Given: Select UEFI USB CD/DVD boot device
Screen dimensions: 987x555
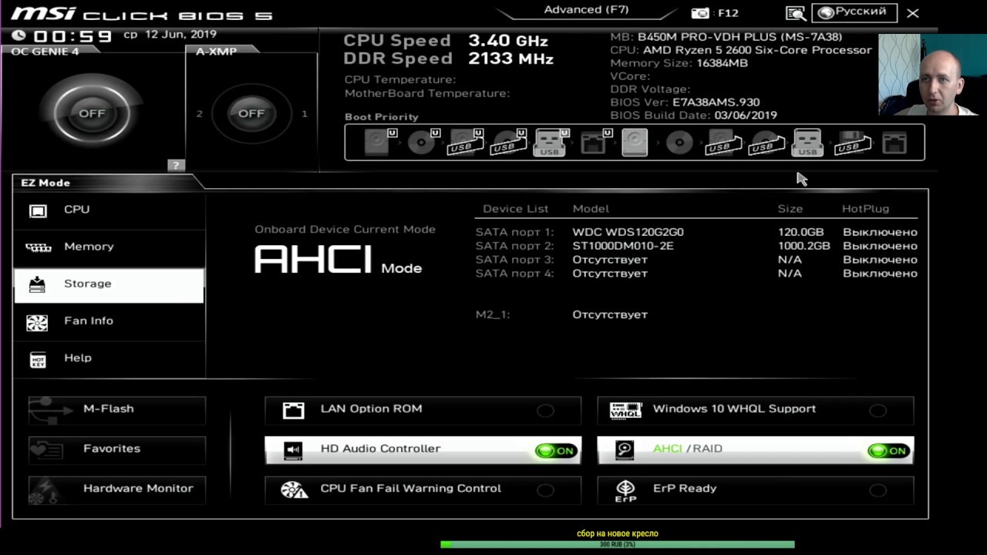Looking at the screenshot, I should click(507, 143).
